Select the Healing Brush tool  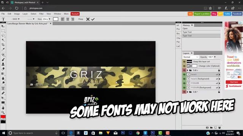3,55
